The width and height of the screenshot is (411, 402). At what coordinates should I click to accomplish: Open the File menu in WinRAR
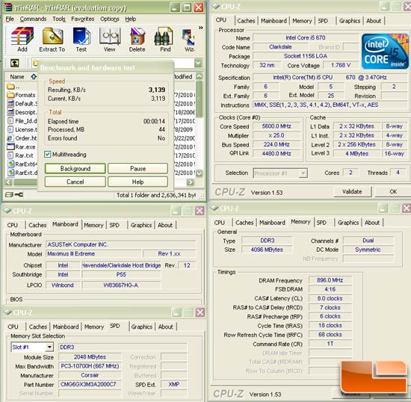pyautogui.click(x=10, y=19)
